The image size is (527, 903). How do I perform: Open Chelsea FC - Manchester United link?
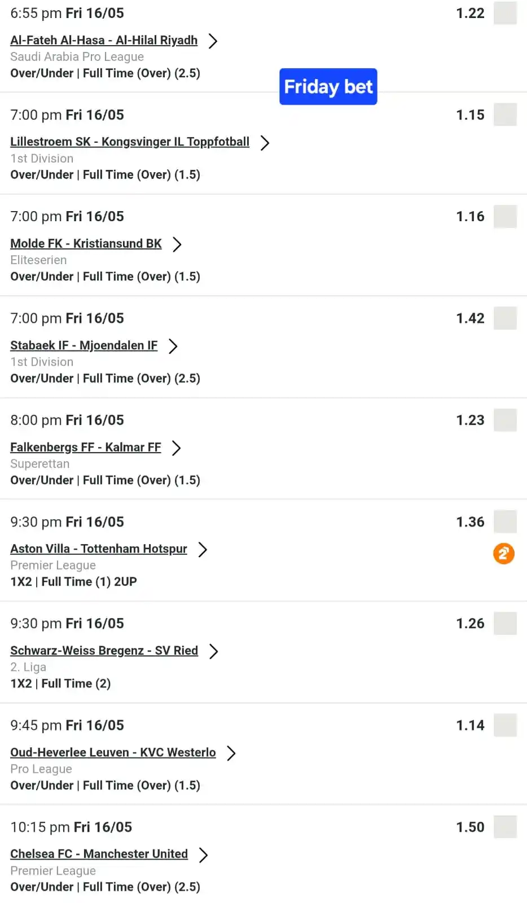click(x=99, y=854)
